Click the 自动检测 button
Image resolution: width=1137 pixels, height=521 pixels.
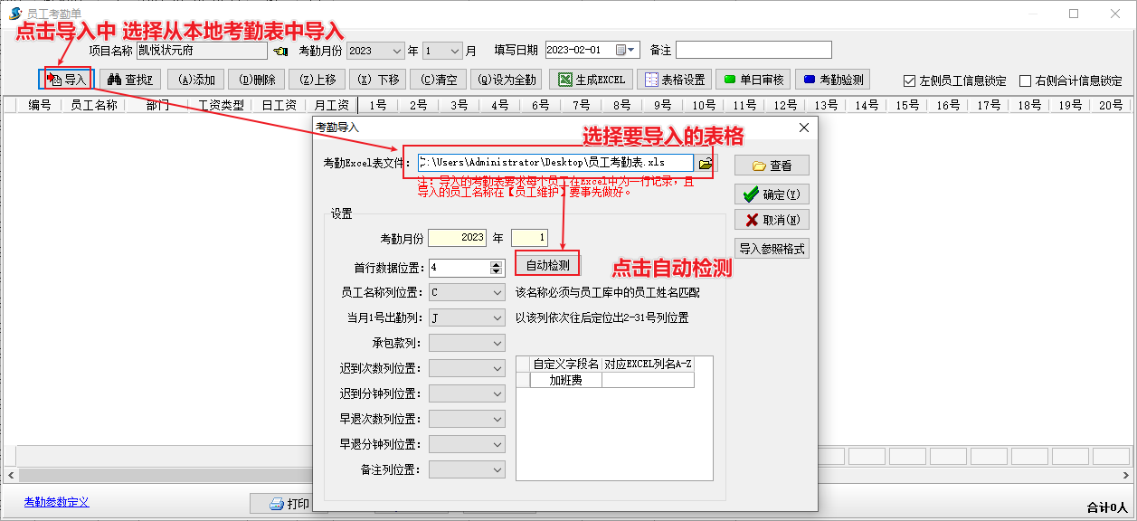click(x=548, y=265)
